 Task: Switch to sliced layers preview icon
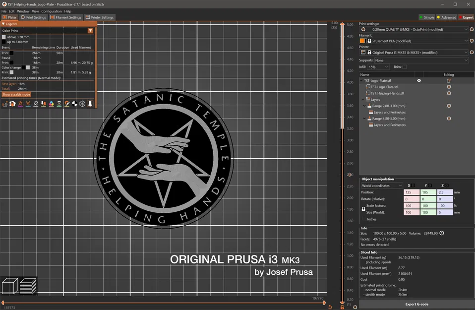(28, 286)
